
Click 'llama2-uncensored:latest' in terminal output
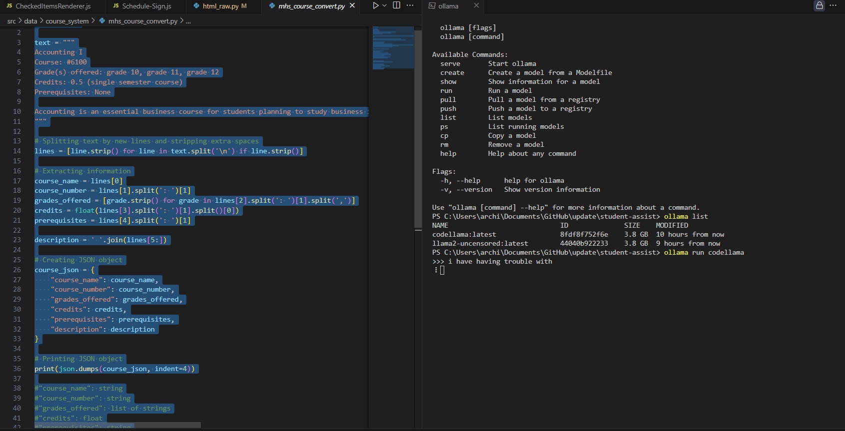[480, 243]
